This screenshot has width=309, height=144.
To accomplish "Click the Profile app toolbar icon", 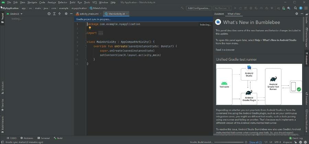I will click(x=261, y=8).
